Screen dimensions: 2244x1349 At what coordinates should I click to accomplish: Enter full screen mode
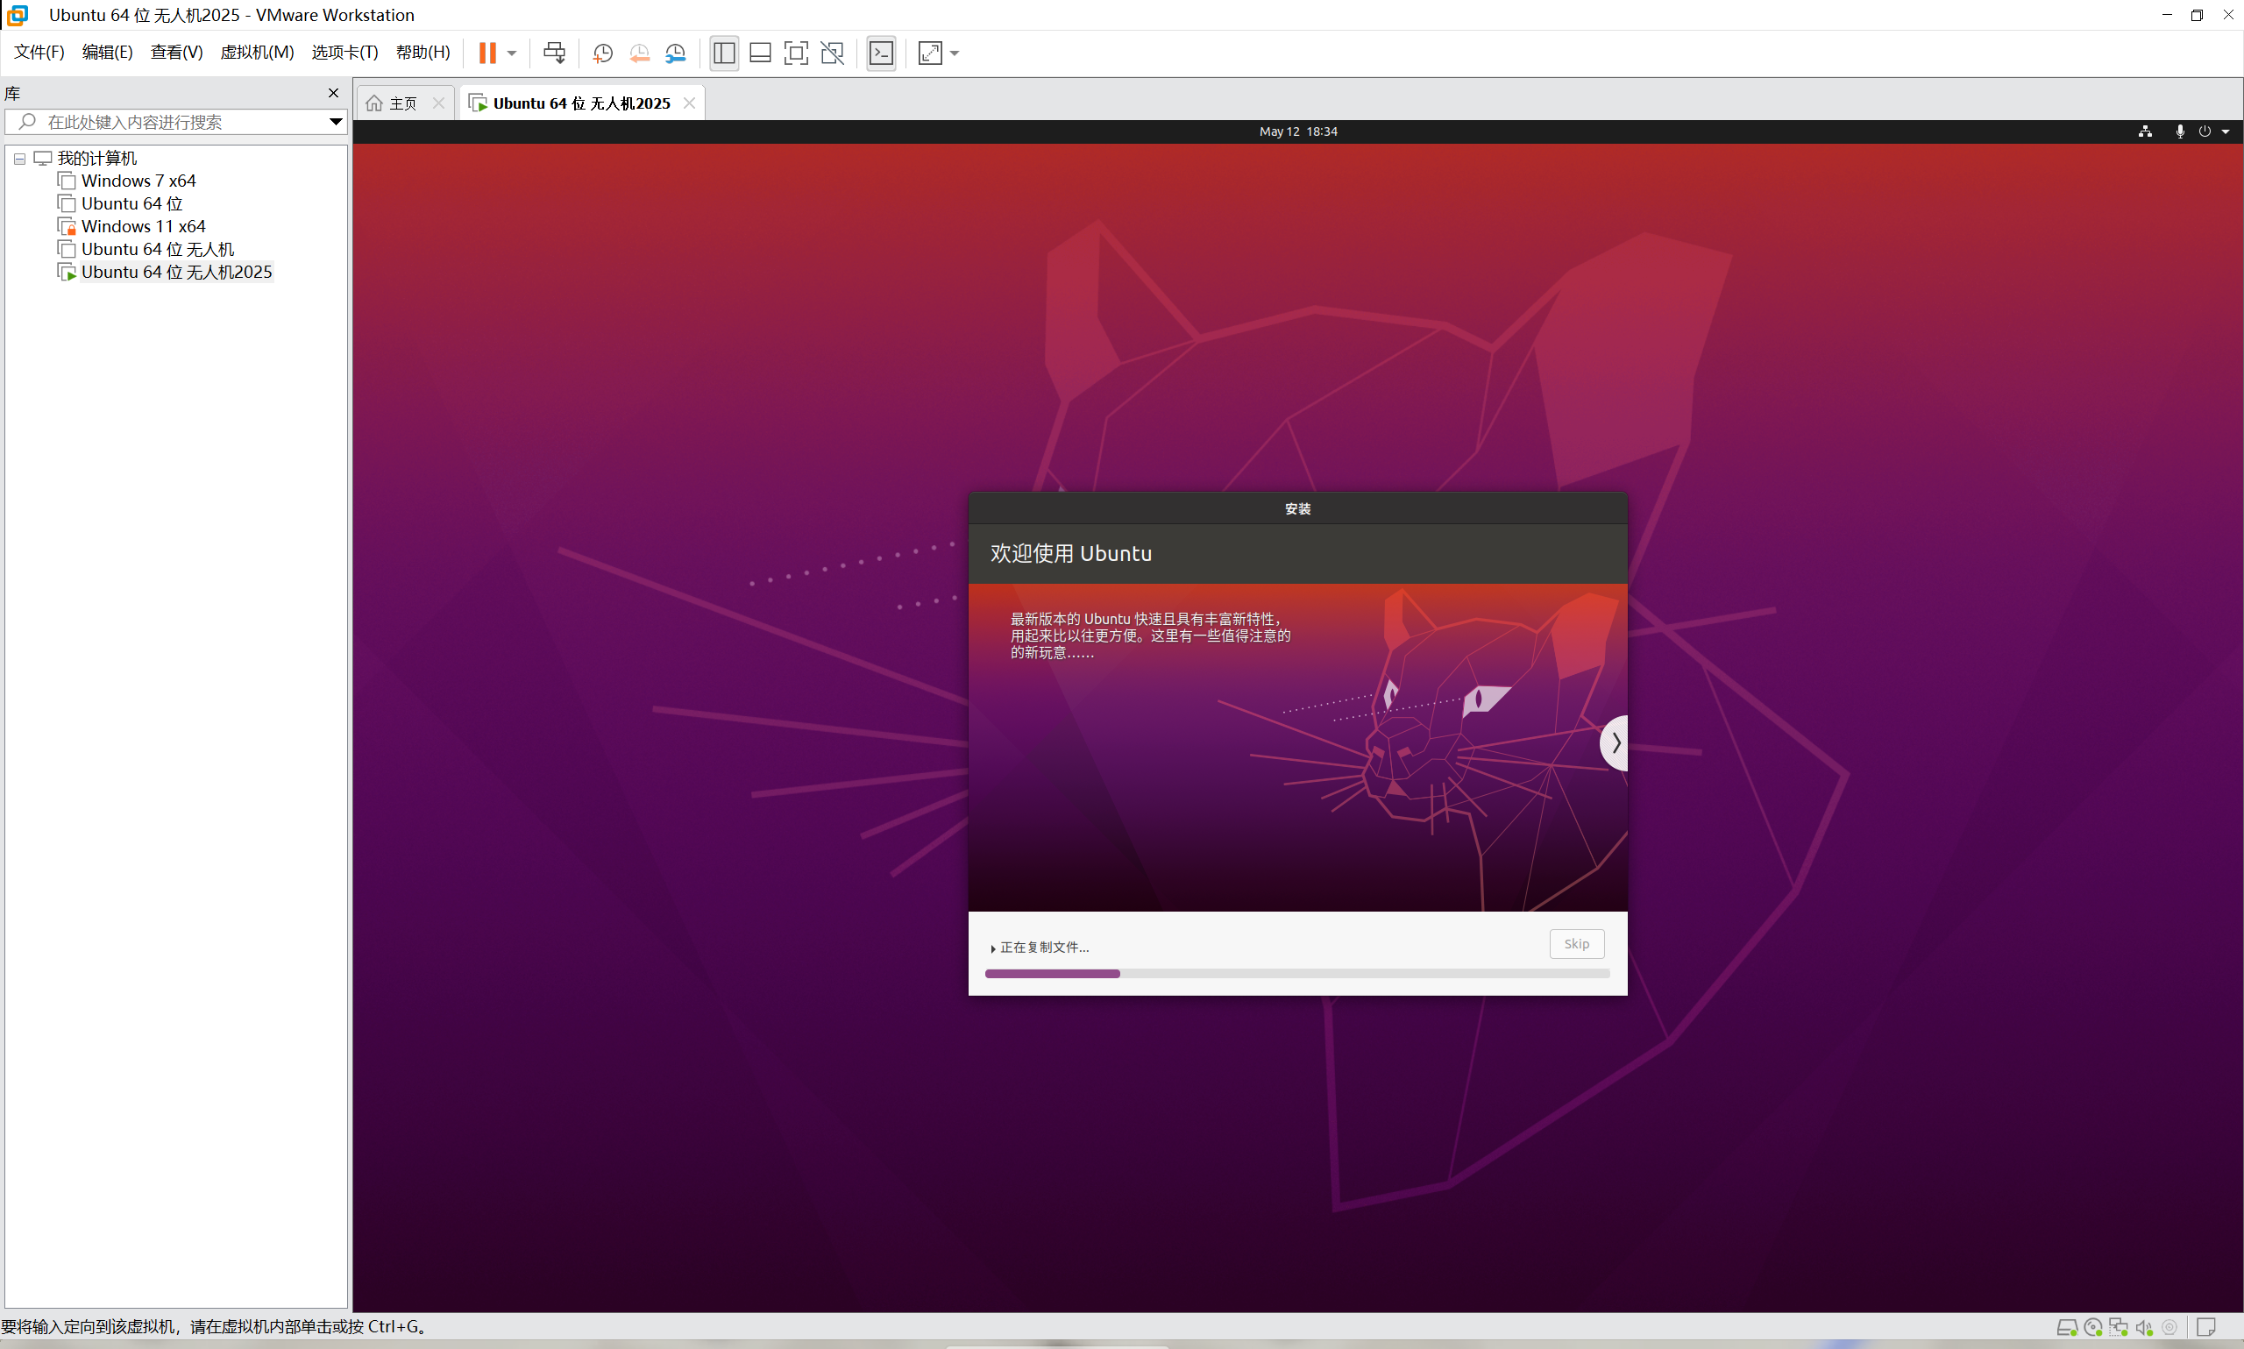pyautogui.click(x=795, y=53)
